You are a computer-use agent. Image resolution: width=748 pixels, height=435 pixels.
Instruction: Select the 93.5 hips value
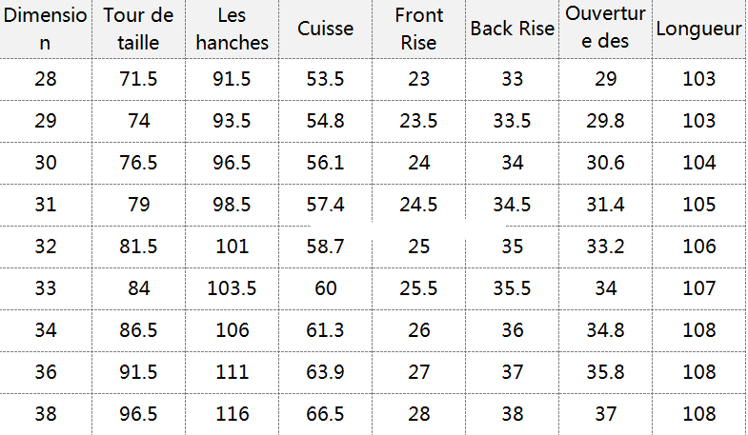[x=232, y=121]
